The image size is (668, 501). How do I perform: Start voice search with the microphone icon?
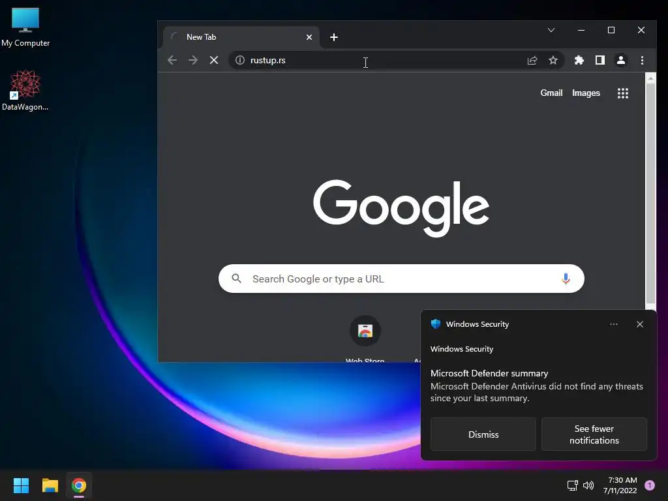click(566, 279)
